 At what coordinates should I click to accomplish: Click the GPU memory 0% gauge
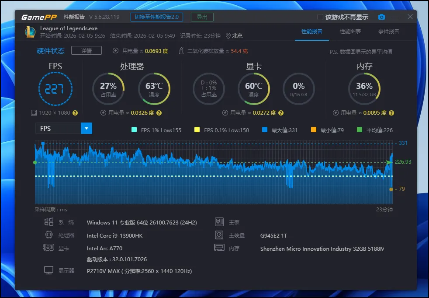[x=298, y=89]
